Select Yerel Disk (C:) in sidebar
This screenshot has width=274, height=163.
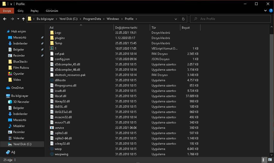coord(22,144)
